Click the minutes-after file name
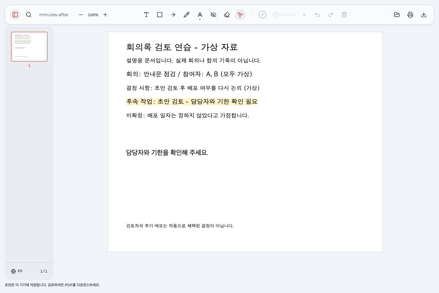Viewport: 439px width, 293px height. coord(54,15)
